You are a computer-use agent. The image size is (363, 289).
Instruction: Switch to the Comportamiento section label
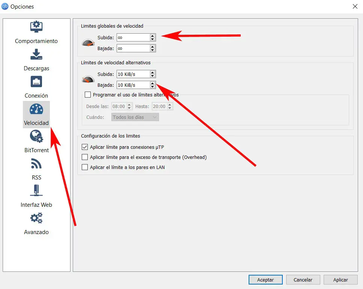coord(36,41)
